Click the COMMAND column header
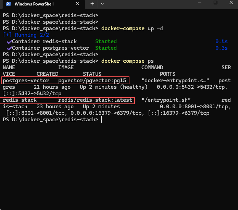The width and height of the screenshot is (238, 210). pos(152,67)
